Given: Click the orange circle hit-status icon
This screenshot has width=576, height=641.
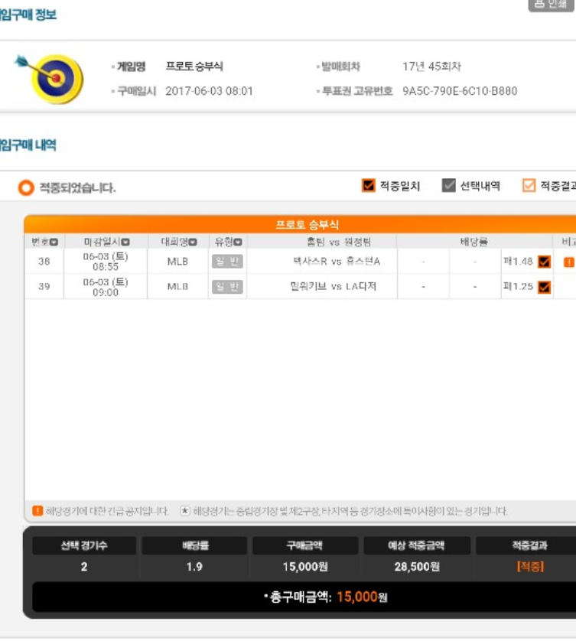Looking at the screenshot, I should 26,187.
